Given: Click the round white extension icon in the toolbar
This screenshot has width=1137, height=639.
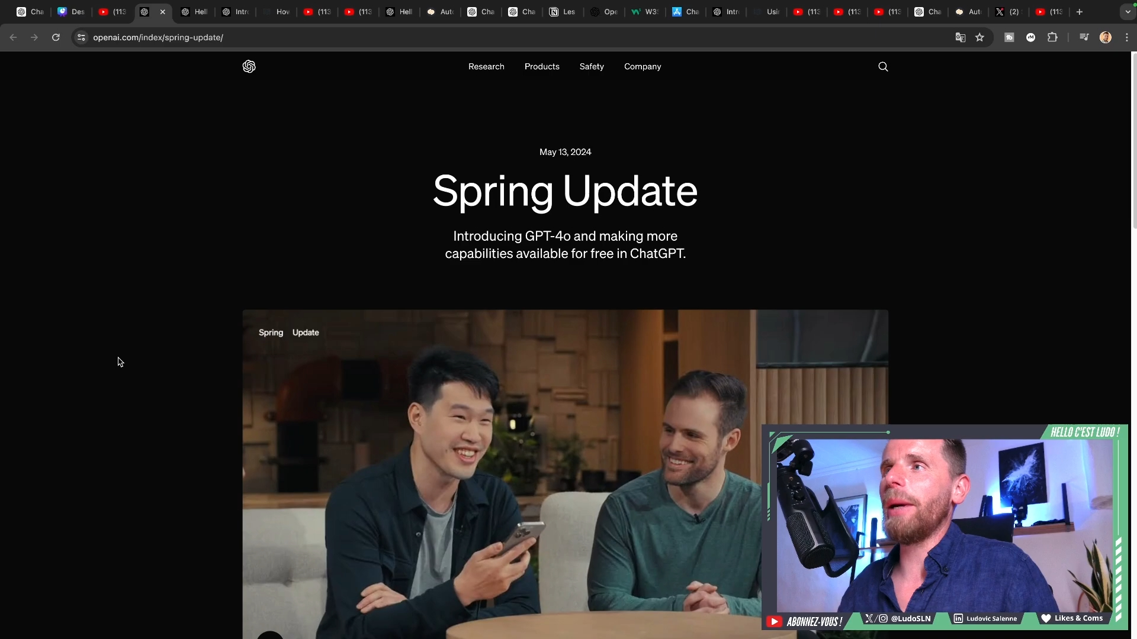Looking at the screenshot, I should point(1031,37).
